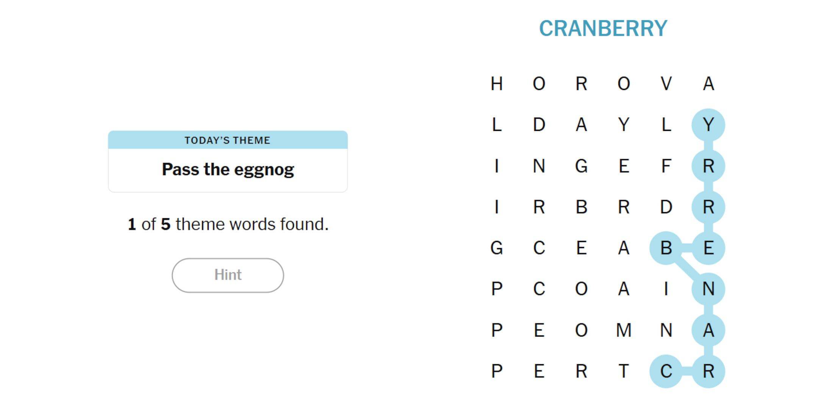Select the letter H in the grid
The height and width of the screenshot is (416, 833).
click(x=497, y=84)
